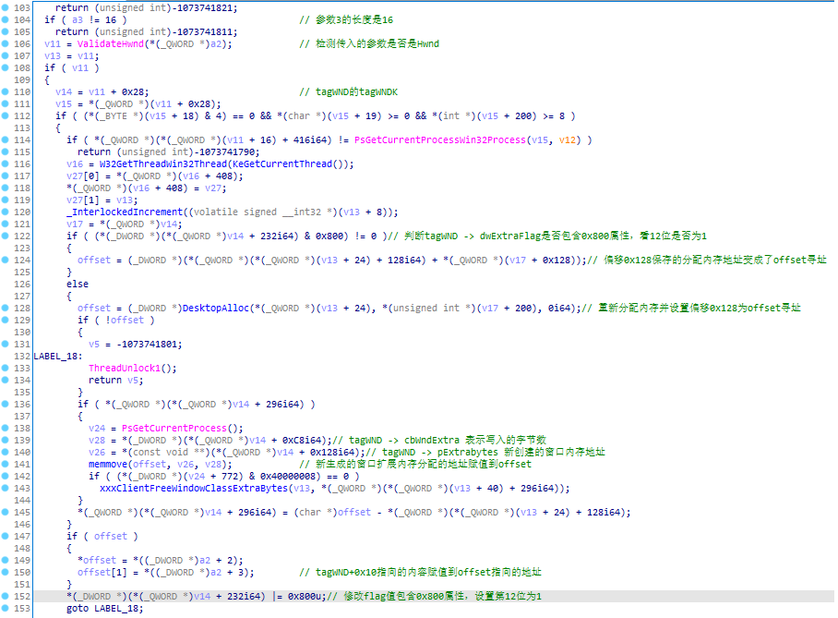Click the breakpoint dot beside line 122
Viewport: 838px width, 618px height.
(x=6, y=236)
